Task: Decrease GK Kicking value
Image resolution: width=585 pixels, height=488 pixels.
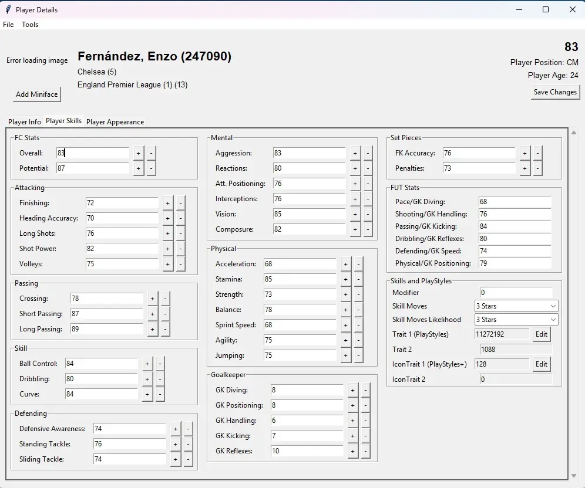Action: pyautogui.click(x=365, y=436)
